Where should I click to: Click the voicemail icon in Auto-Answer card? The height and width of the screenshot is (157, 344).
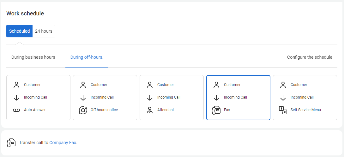click(x=16, y=110)
